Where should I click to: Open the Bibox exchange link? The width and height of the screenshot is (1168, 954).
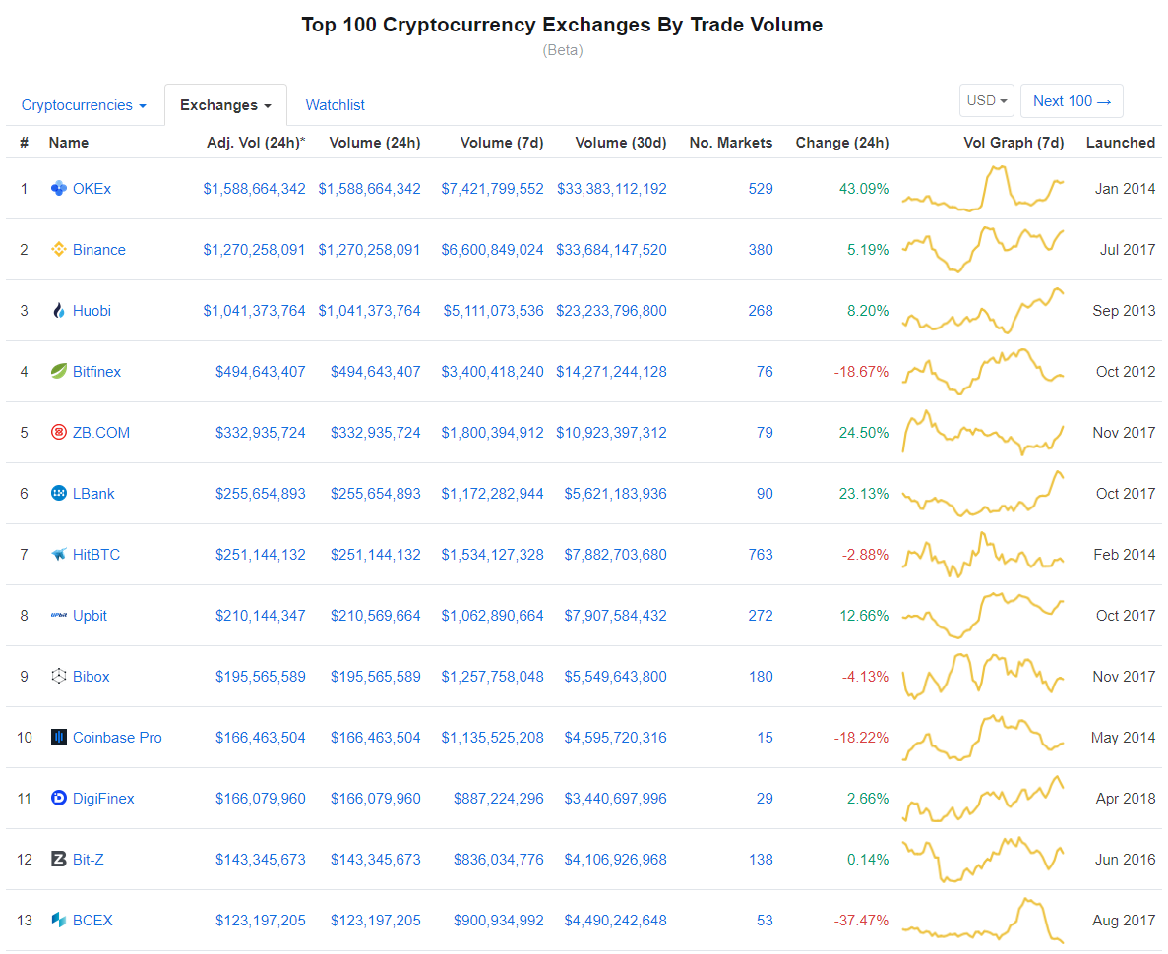click(x=91, y=677)
